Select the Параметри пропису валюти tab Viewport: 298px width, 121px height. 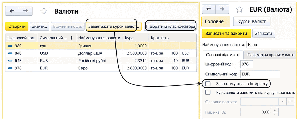click(x=270, y=55)
